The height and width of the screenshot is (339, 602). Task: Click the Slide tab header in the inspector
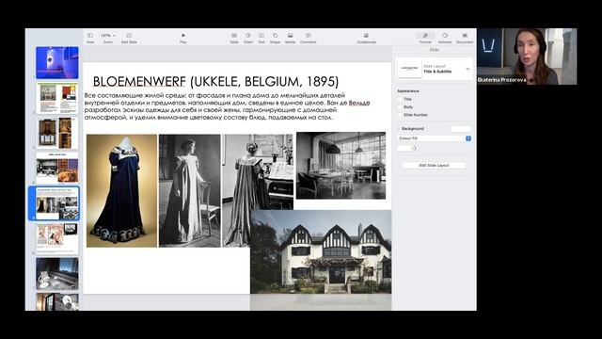(435, 50)
